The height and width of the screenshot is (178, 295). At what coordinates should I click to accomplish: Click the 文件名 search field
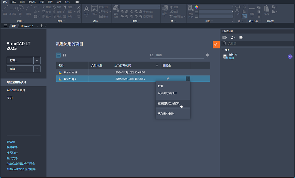(x=257, y=44)
